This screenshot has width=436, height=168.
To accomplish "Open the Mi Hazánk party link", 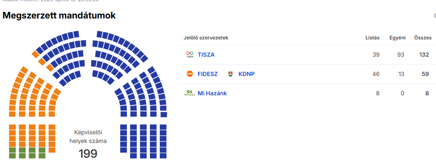I will click(x=212, y=93).
